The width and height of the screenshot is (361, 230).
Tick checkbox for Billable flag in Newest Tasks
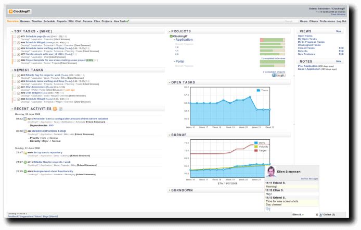pyautogui.click(x=14, y=76)
